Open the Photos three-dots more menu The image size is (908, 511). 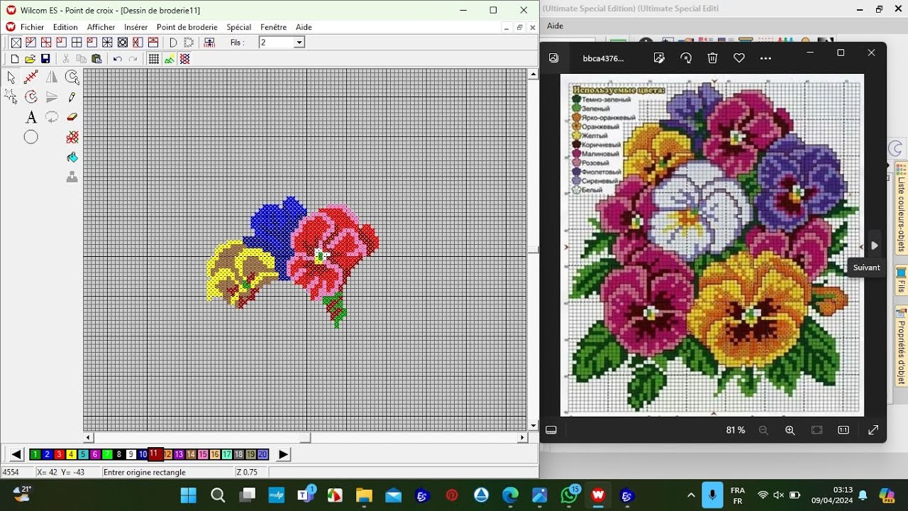pos(765,58)
